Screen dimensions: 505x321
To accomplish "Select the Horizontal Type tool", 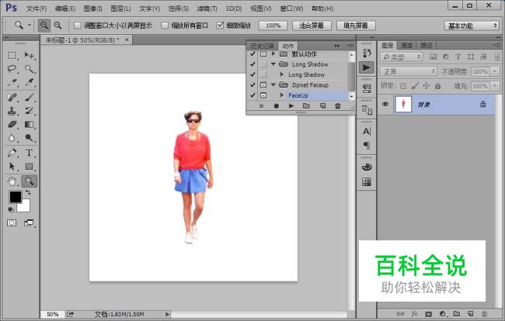I will (x=30, y=153).
